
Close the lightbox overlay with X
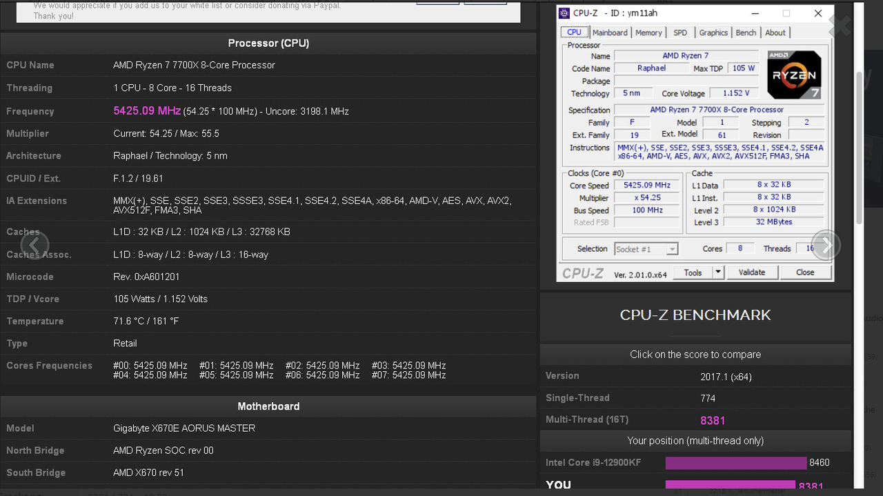(839, 26)
